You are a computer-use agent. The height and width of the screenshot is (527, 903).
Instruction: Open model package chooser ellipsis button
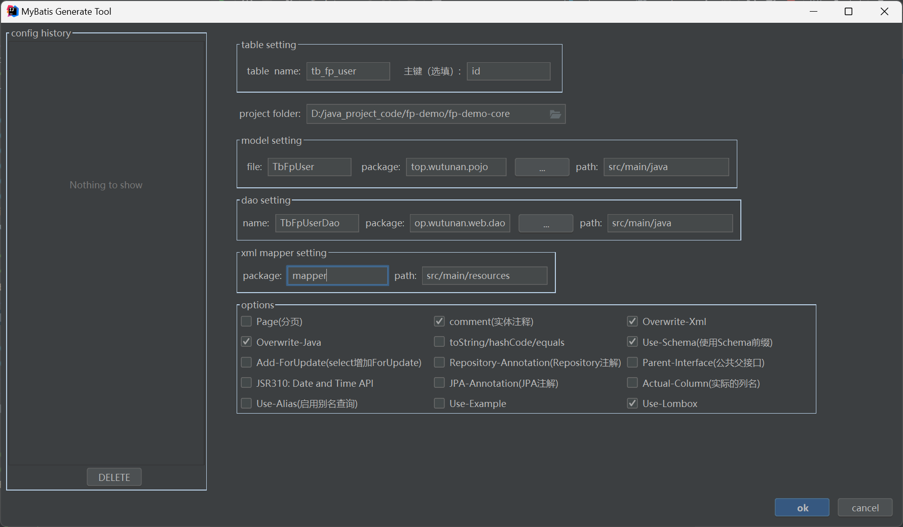542,167
